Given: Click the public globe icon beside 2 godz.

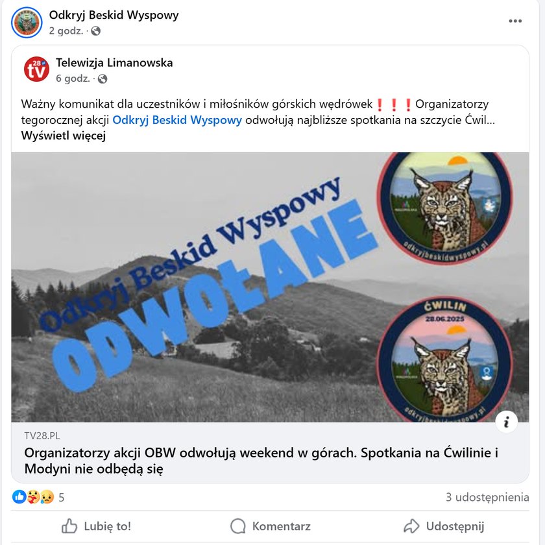Looking at the screenshot, I should click(95, 31).
